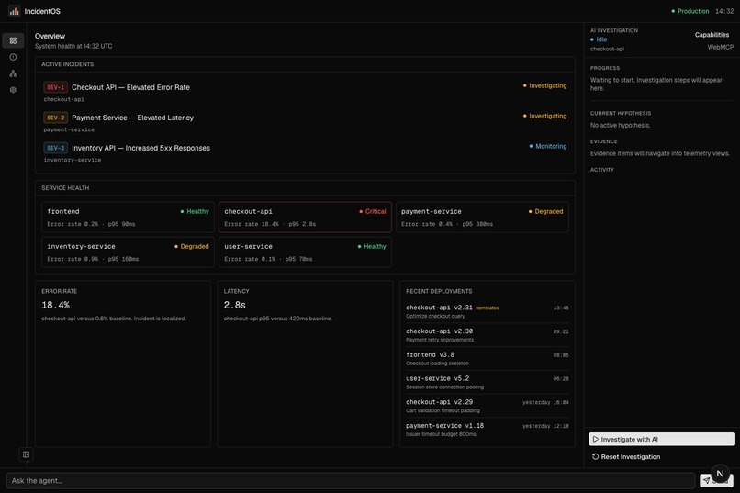Screen dimensions: 740x493
Task: Select the checkout-api Critical service card
Action: tap(305, 217)
